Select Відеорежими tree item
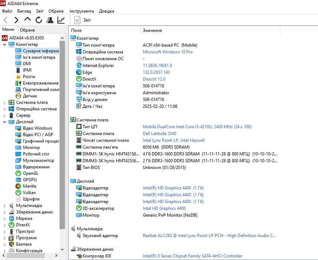This screenshot has height=260, width=318. [36, 167]
